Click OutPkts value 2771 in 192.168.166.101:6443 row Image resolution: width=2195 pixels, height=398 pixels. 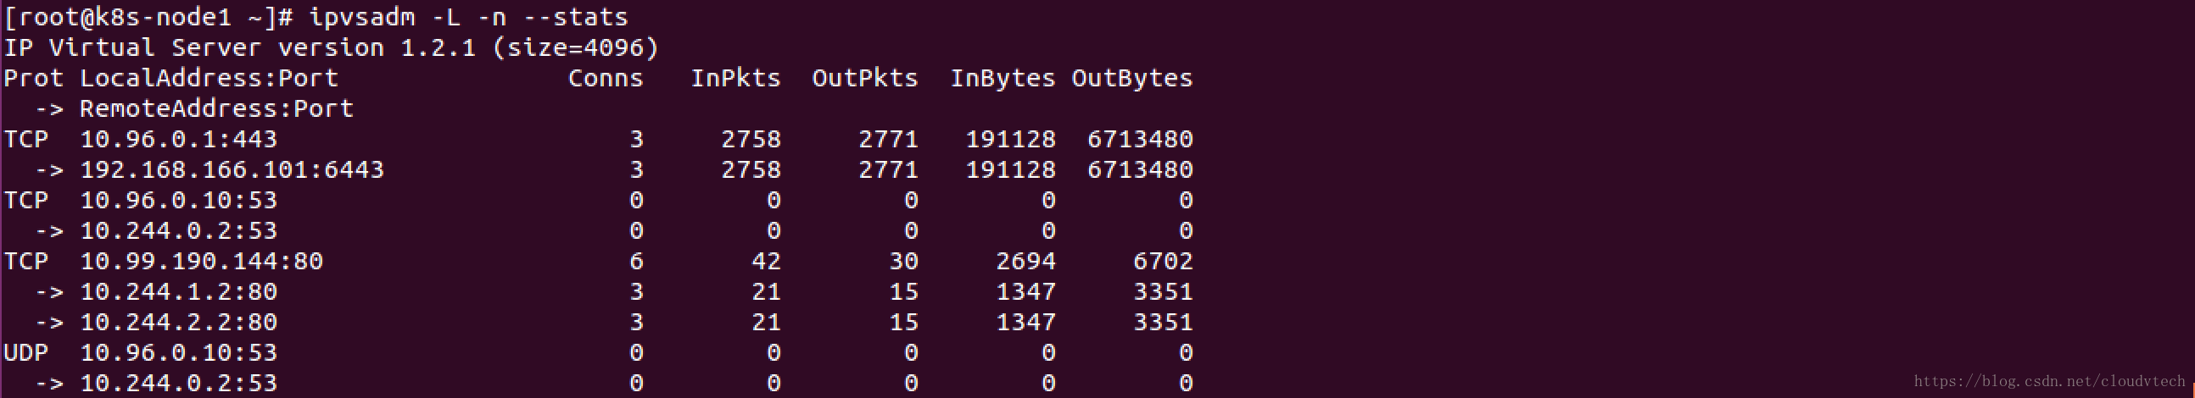889,170
